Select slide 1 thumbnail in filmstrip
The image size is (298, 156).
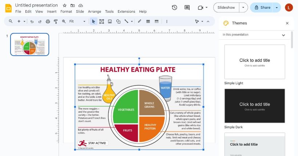[x=30, y=44]
